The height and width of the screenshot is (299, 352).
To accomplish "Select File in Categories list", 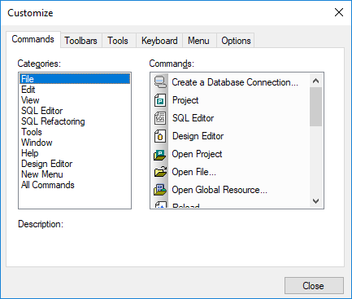I will point(75,79).
